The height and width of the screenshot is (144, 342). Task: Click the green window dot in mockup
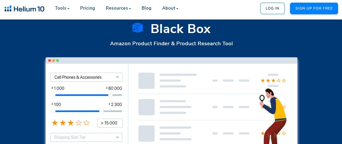[x=58, y=60]
